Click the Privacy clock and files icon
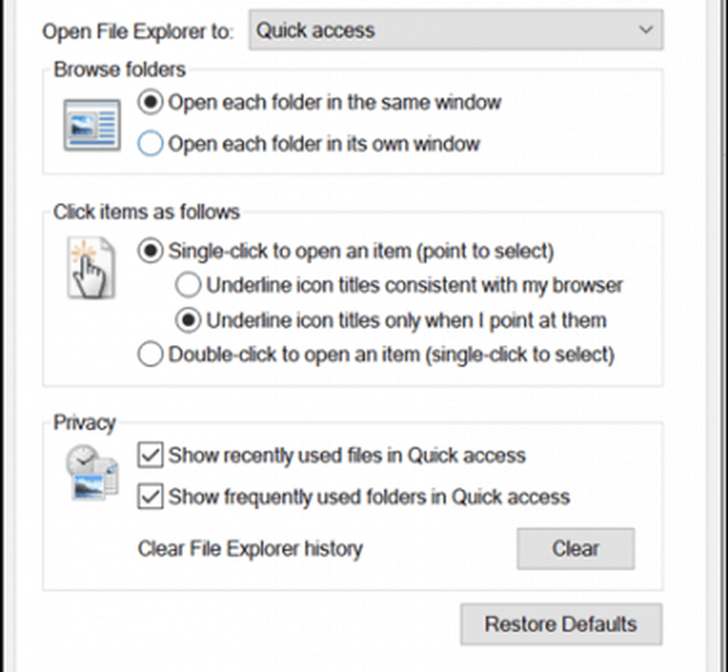Image resolution: width=728 pixels, height=672 pixels. point(92,473)
